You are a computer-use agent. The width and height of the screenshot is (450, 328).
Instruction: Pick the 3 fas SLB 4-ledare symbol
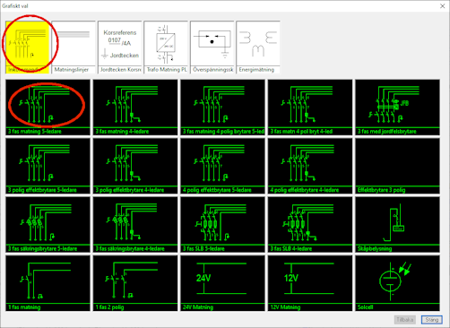310,224
